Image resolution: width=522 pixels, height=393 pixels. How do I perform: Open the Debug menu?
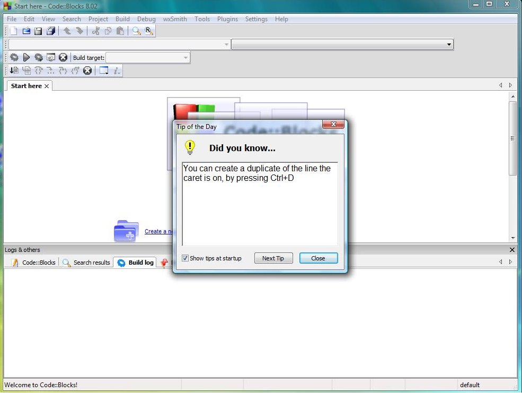coord(146,19)
